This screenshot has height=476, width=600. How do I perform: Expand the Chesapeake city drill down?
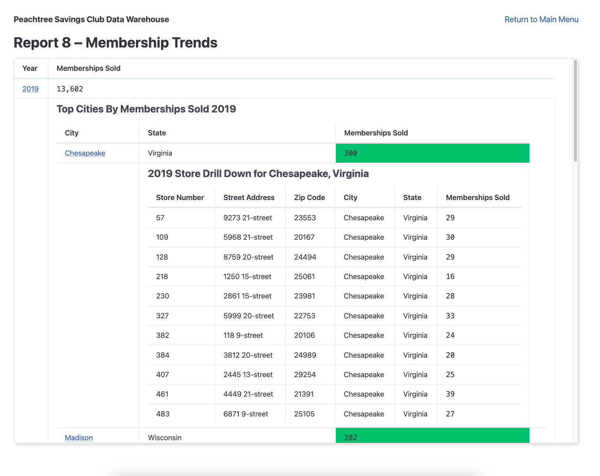coord(85,153)
